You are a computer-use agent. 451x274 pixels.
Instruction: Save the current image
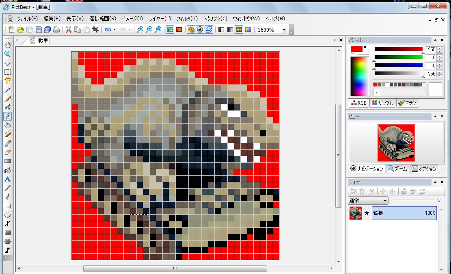tap(39, 30)
